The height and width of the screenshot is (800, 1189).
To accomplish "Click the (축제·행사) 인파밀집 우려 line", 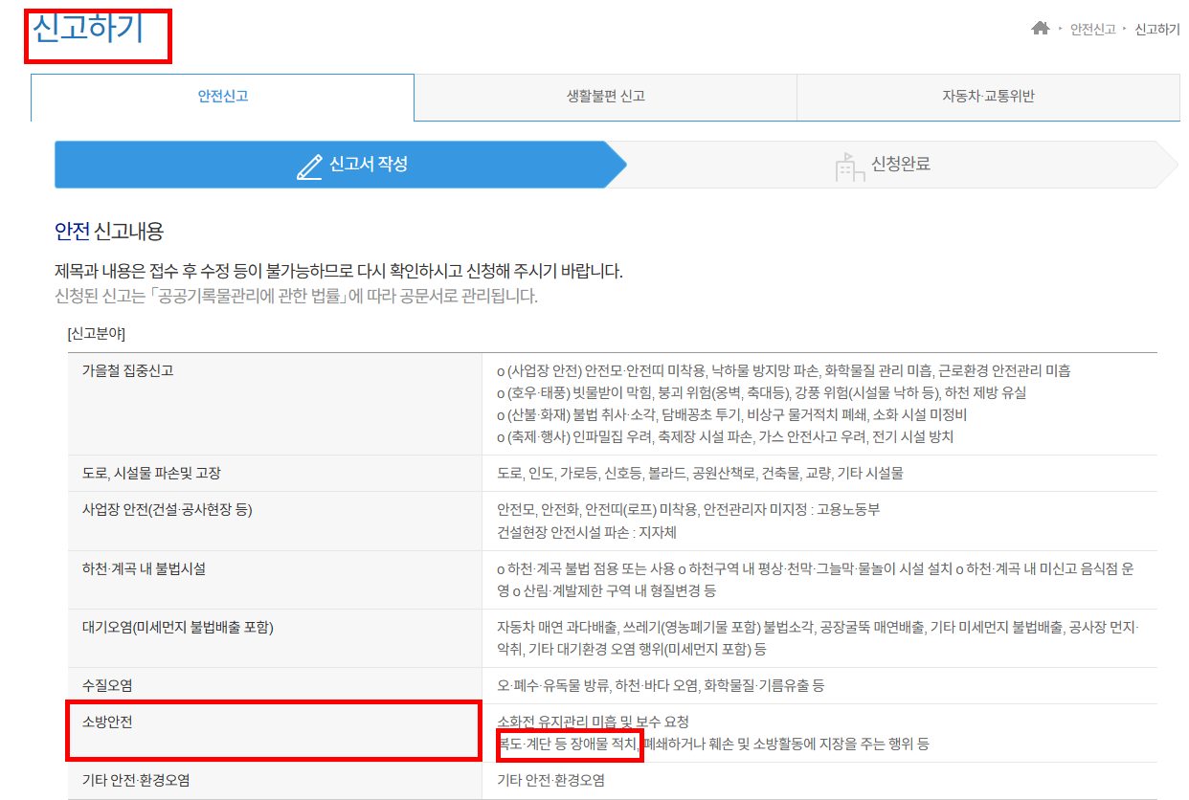I will pos(725,437).
